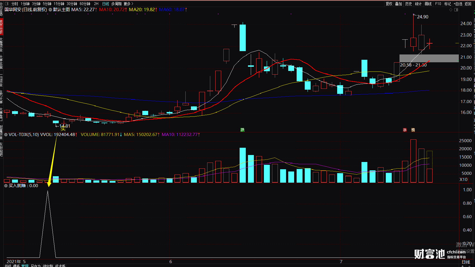Add stock via +自选
Image resolution: width=475 pixels, height=267 pixels.
[x=458, y=4]
